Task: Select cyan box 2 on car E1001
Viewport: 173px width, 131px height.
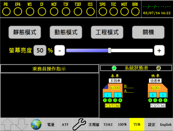Action: [153, 95]
